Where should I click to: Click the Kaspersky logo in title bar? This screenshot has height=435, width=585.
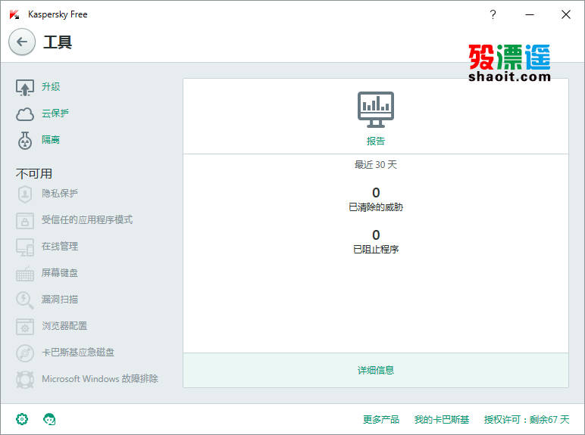click(14, 14)
